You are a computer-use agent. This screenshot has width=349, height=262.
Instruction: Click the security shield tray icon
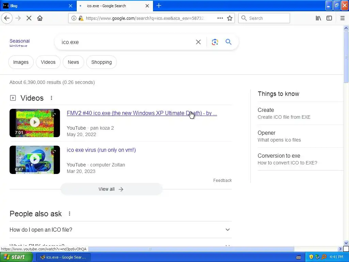tap(311, 257)
